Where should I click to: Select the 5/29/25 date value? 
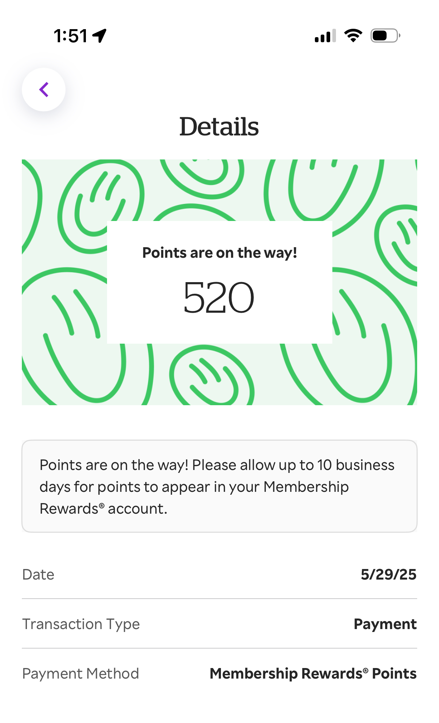(388, 574)
